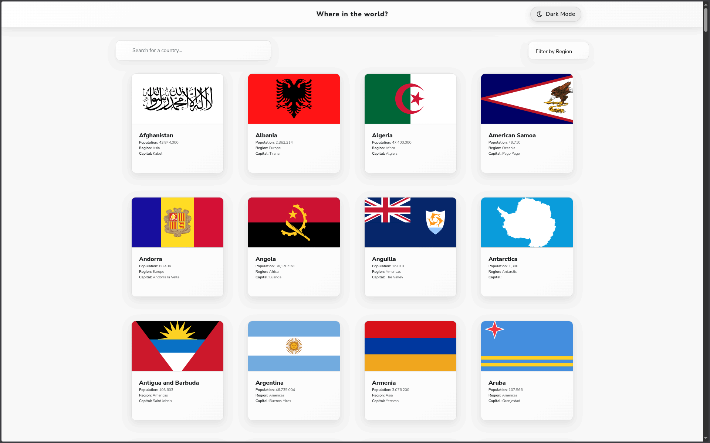The height and width of the screenshot is (443, 710).
Task: Toggle Dark Mode
Action: click(555, 14)
